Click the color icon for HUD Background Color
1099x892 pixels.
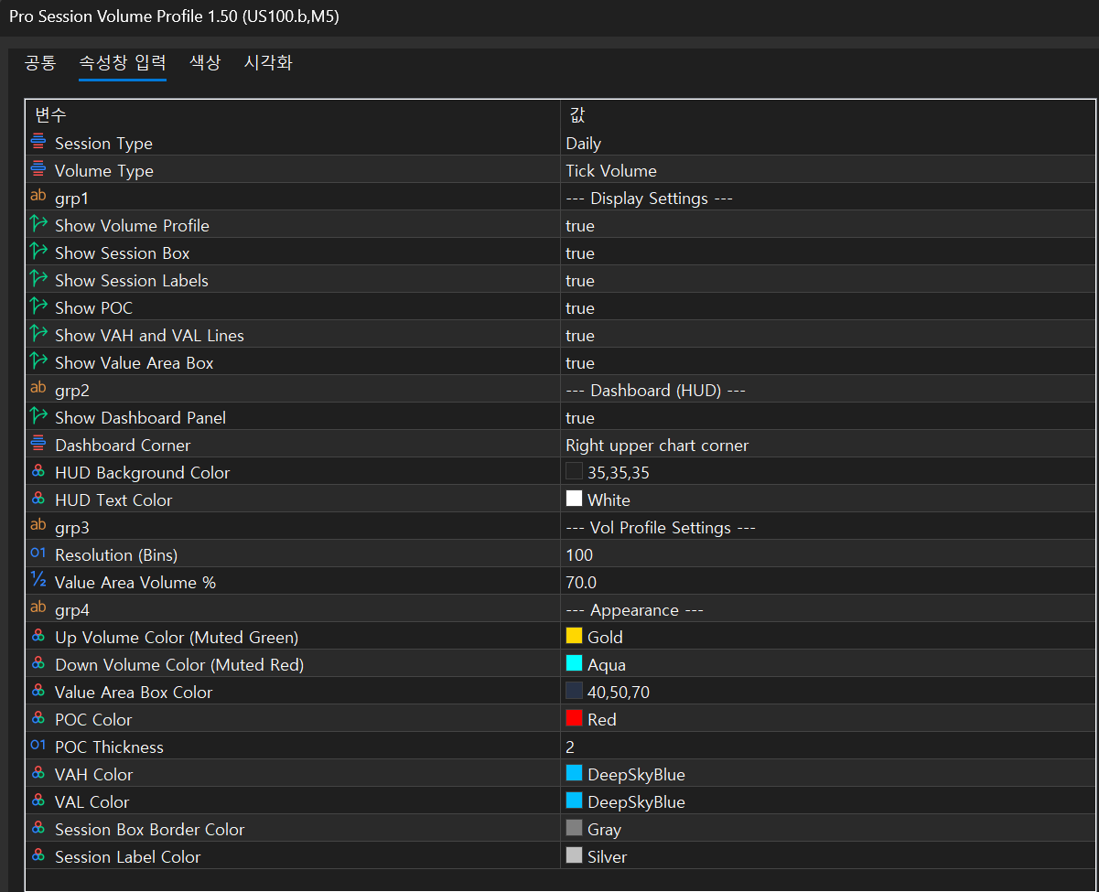(x=38, y=471)
